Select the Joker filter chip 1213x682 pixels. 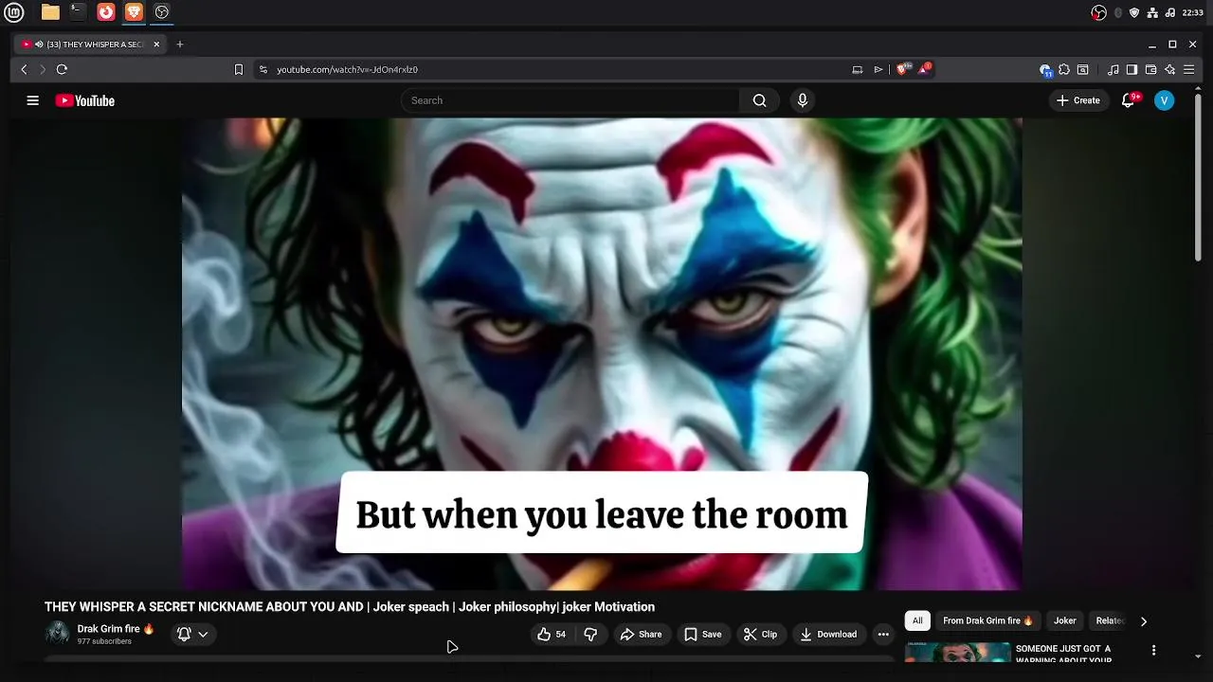[1065, 621]
